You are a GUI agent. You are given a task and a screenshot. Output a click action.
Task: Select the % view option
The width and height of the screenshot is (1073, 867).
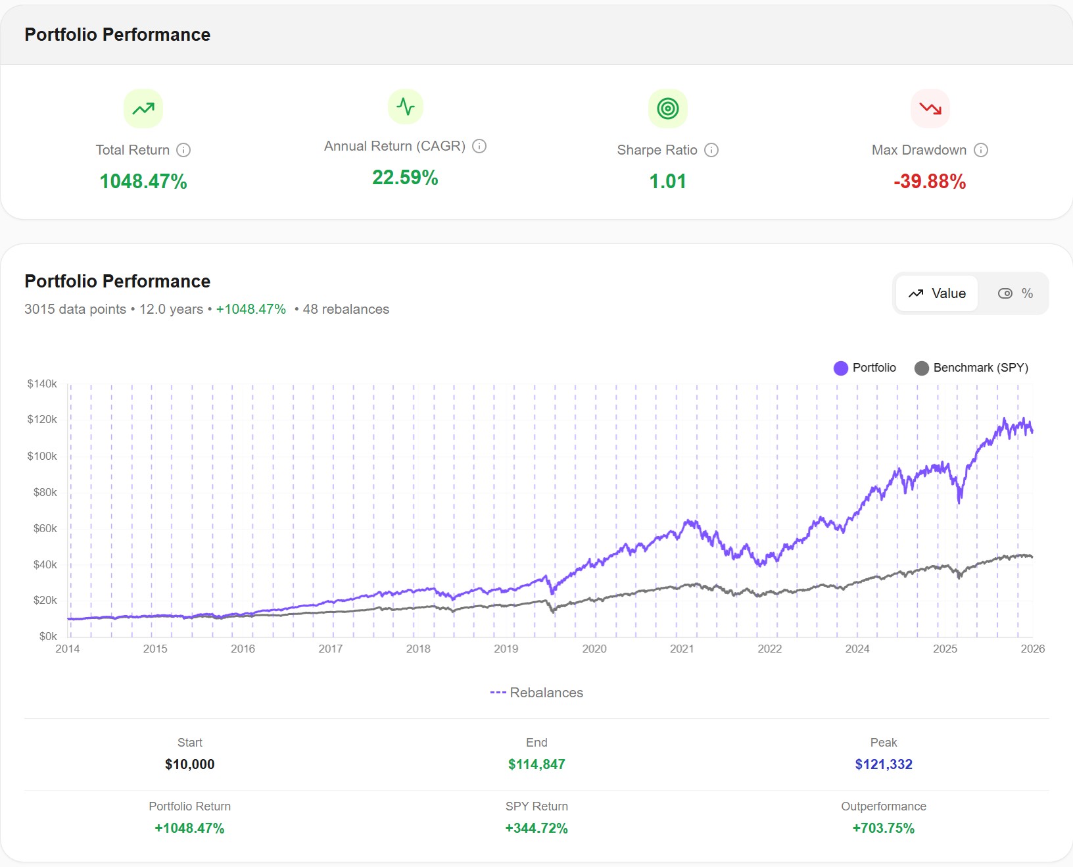point(1028,293)
